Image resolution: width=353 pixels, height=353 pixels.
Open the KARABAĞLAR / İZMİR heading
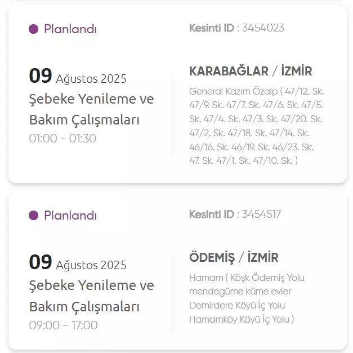[x=251, y=71]
